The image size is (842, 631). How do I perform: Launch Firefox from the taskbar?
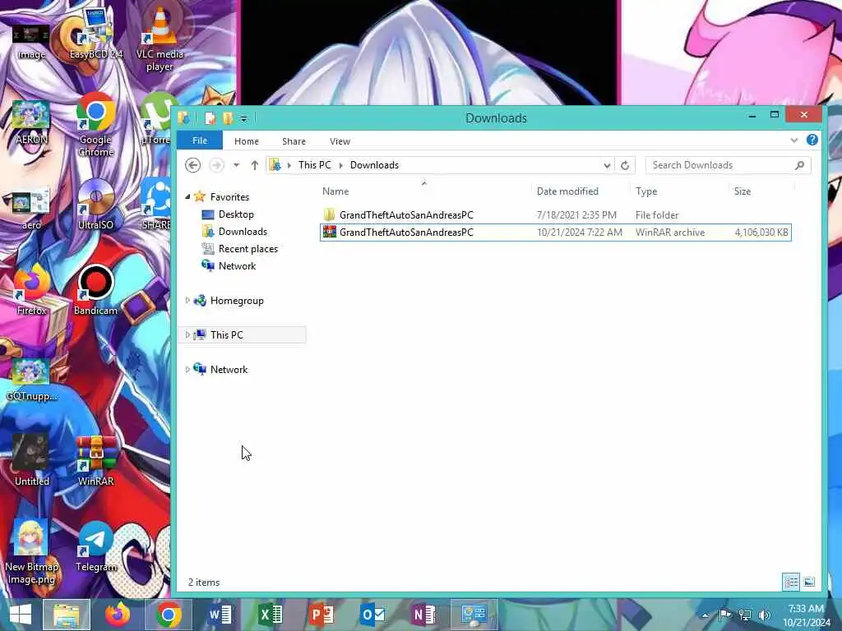tap(118, 615)
